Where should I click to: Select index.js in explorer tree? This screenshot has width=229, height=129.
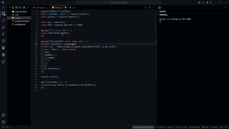point(19,18)
